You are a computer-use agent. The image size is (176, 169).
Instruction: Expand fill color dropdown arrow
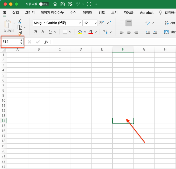click(x=85, y=32)
